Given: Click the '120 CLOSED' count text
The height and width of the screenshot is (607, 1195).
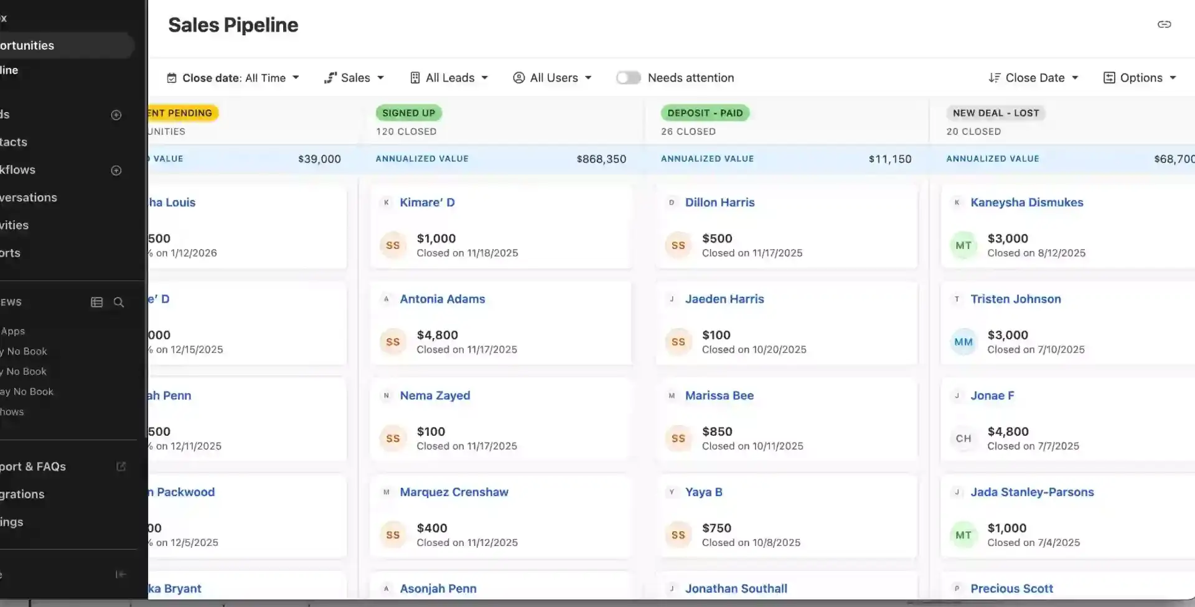Looking at the screenshot, I should 406,131.
